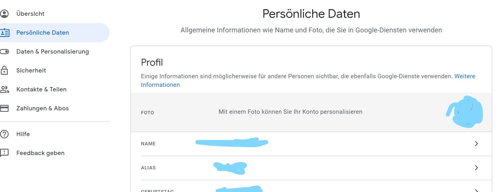The height and width of the screenshot is (192, 499).
Task: Select the Persönliche Daten sidebar tab
Action: click(x=43, y=33)
